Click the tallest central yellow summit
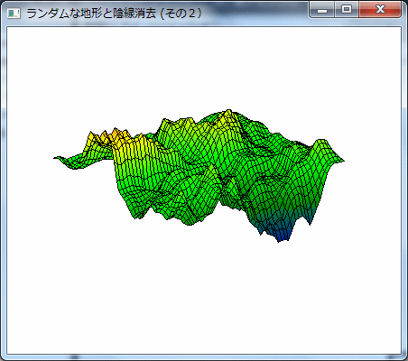The image size is (408, 361). coord(228,115)
